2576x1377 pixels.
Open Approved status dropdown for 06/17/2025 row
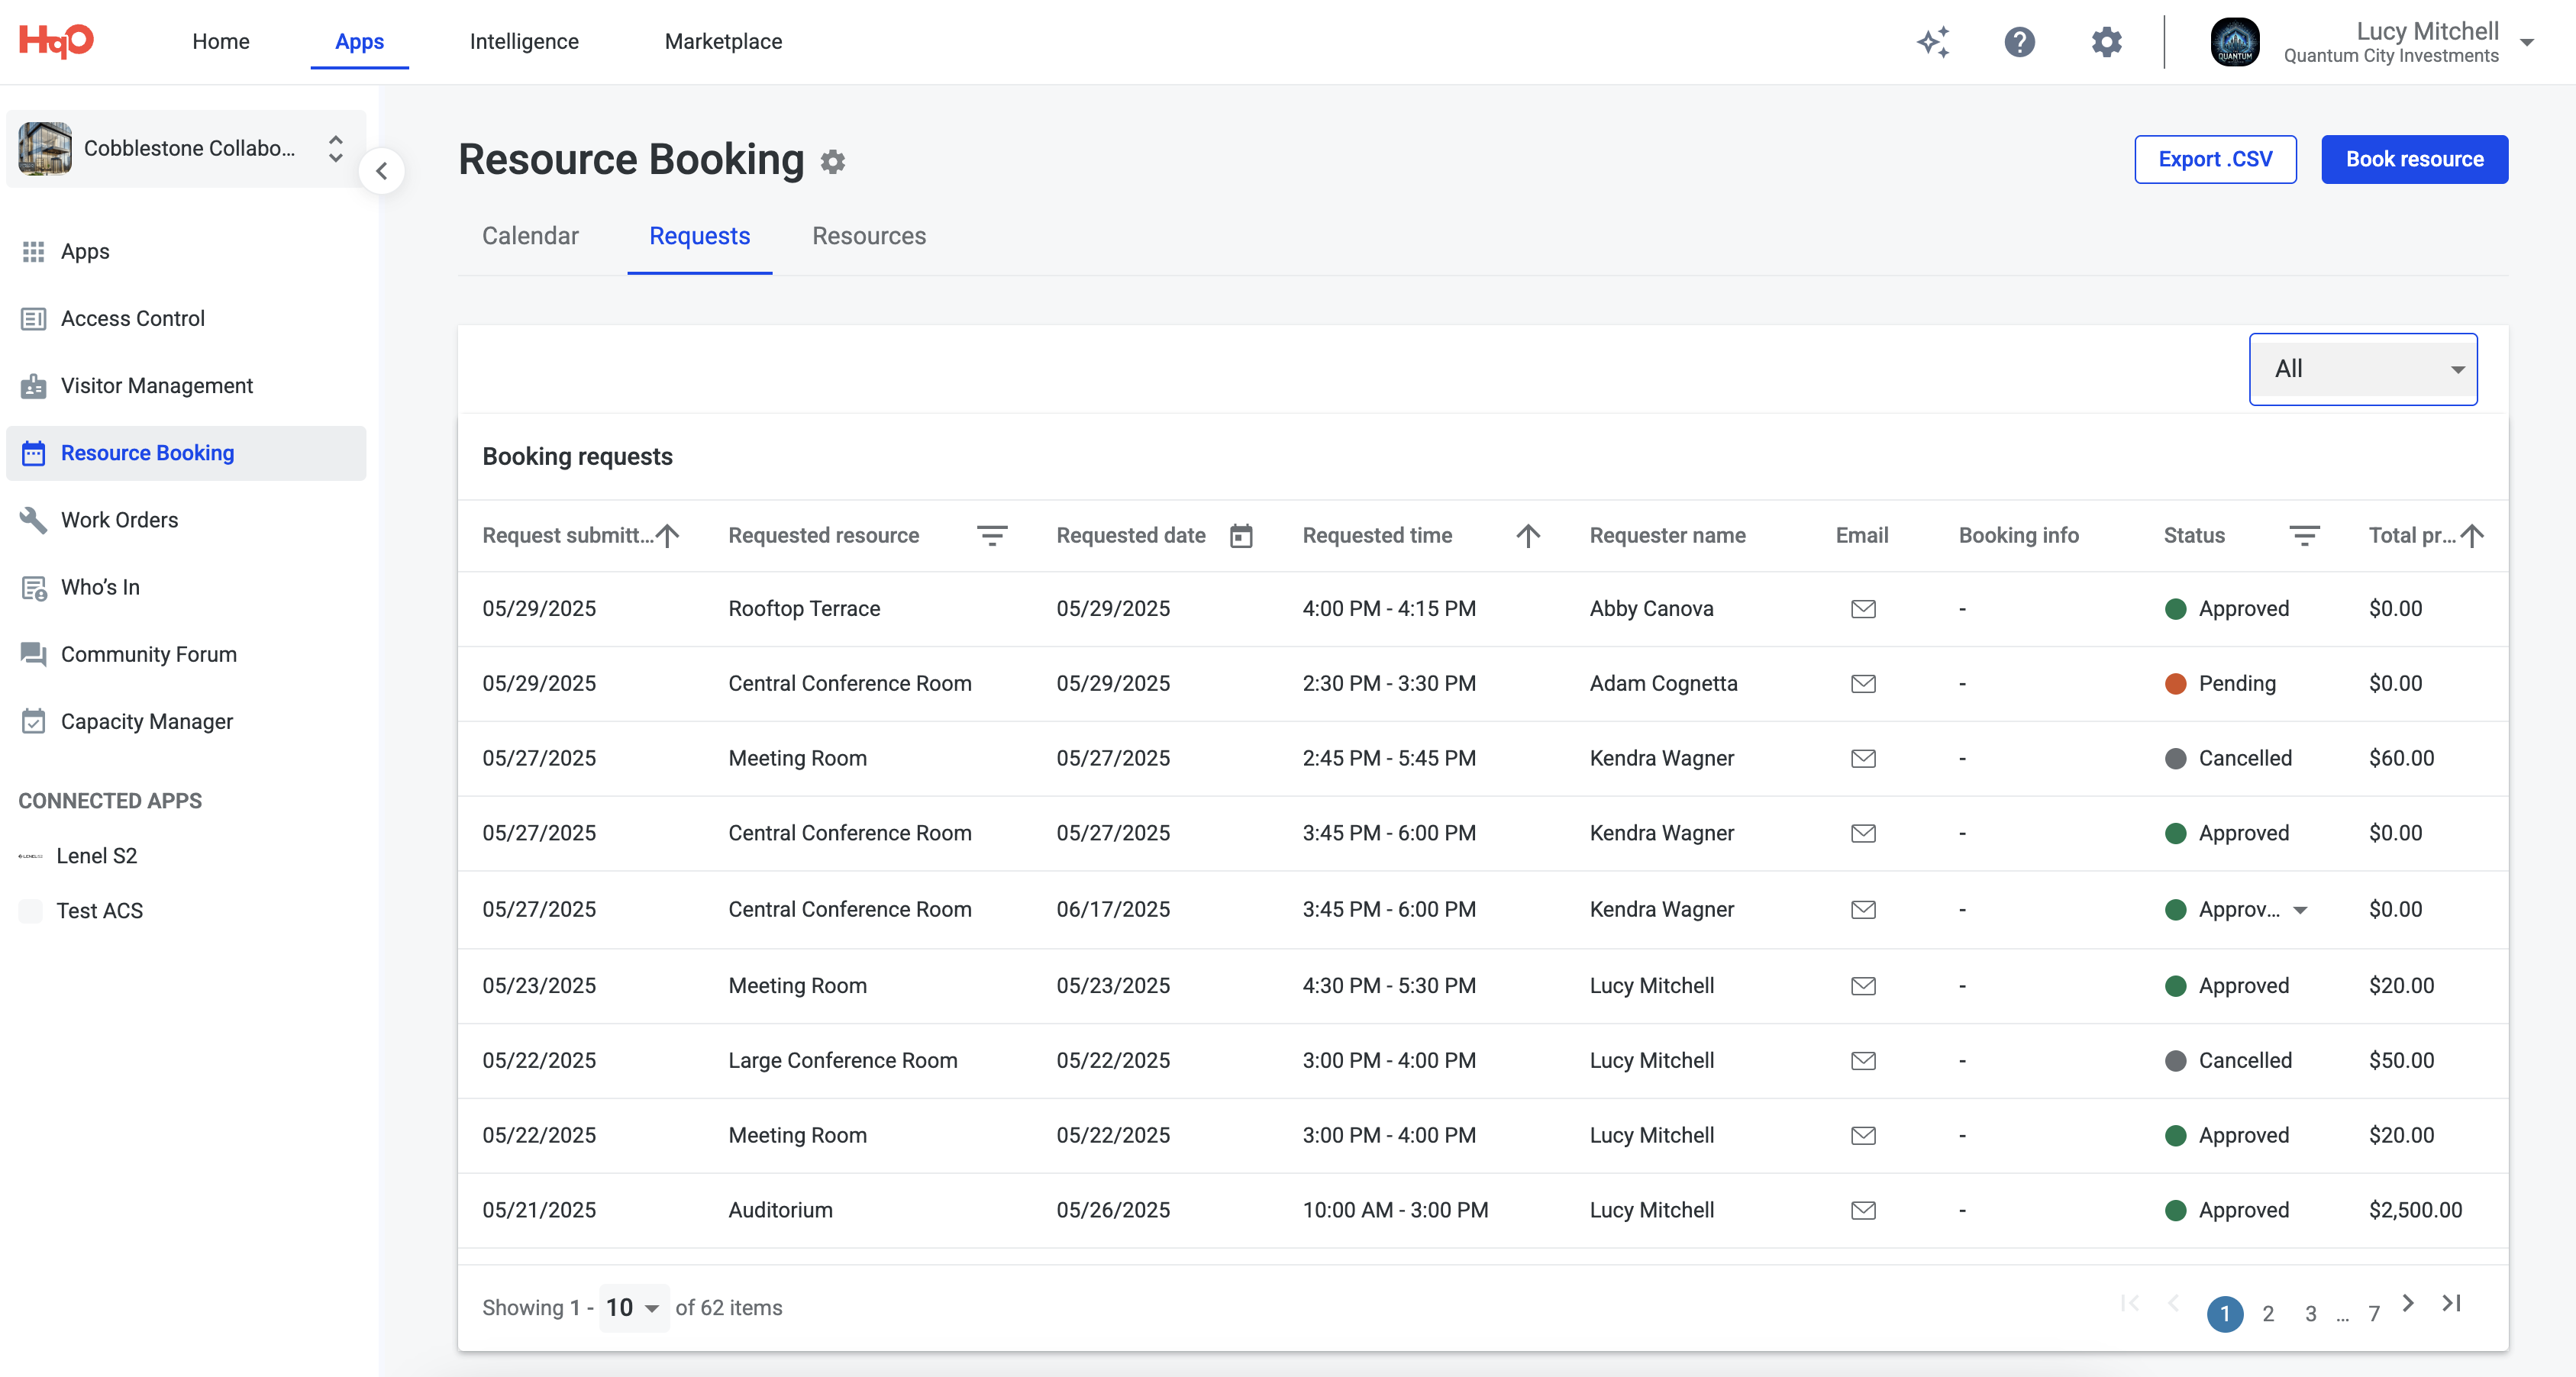pyautogui.click(x=2300, y=910)
